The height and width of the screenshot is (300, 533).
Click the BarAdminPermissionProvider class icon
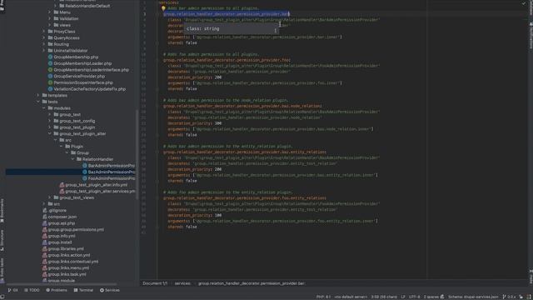coord(85,166)
